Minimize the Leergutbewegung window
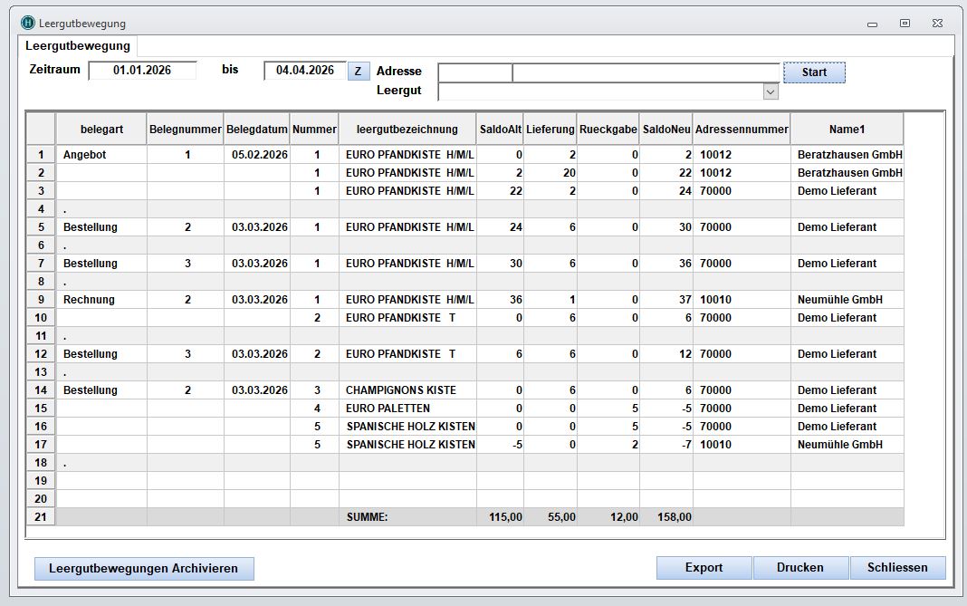The height and width of the screenshot is (606, 967). click(x=871, y=24)
